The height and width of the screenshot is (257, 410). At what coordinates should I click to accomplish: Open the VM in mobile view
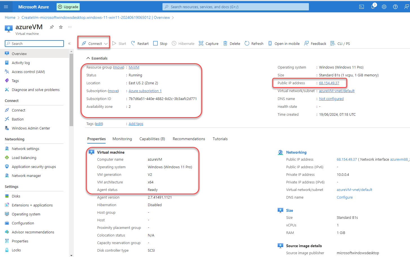[x=284, y=43]
